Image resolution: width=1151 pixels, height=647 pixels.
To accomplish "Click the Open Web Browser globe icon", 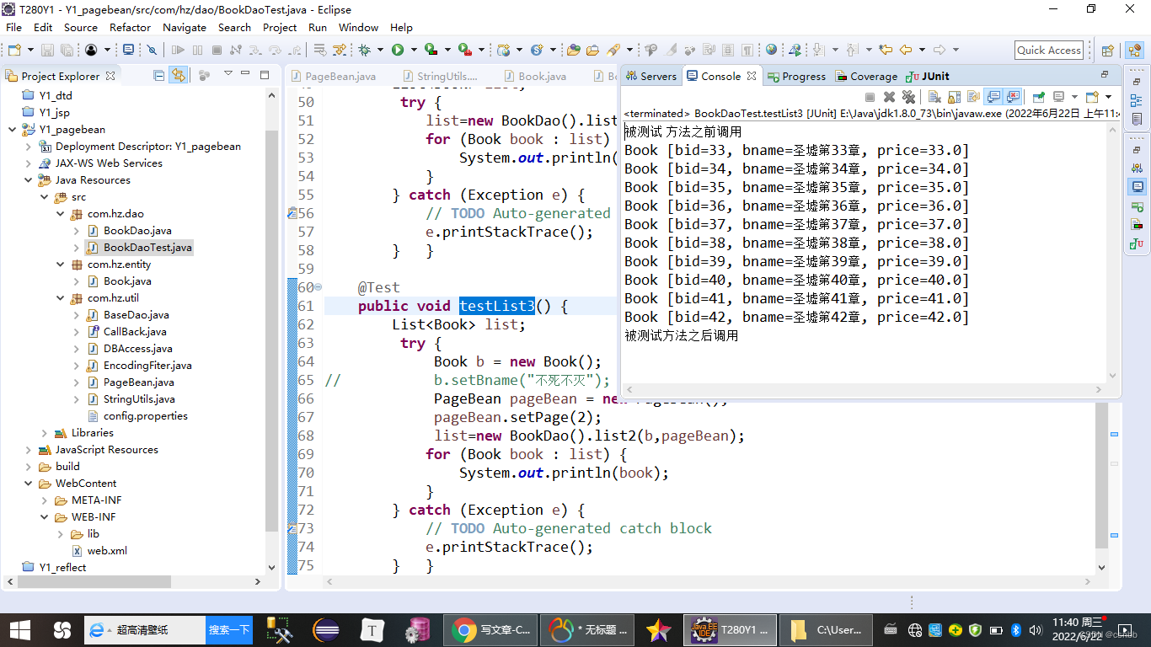I will tap(771, 50).
